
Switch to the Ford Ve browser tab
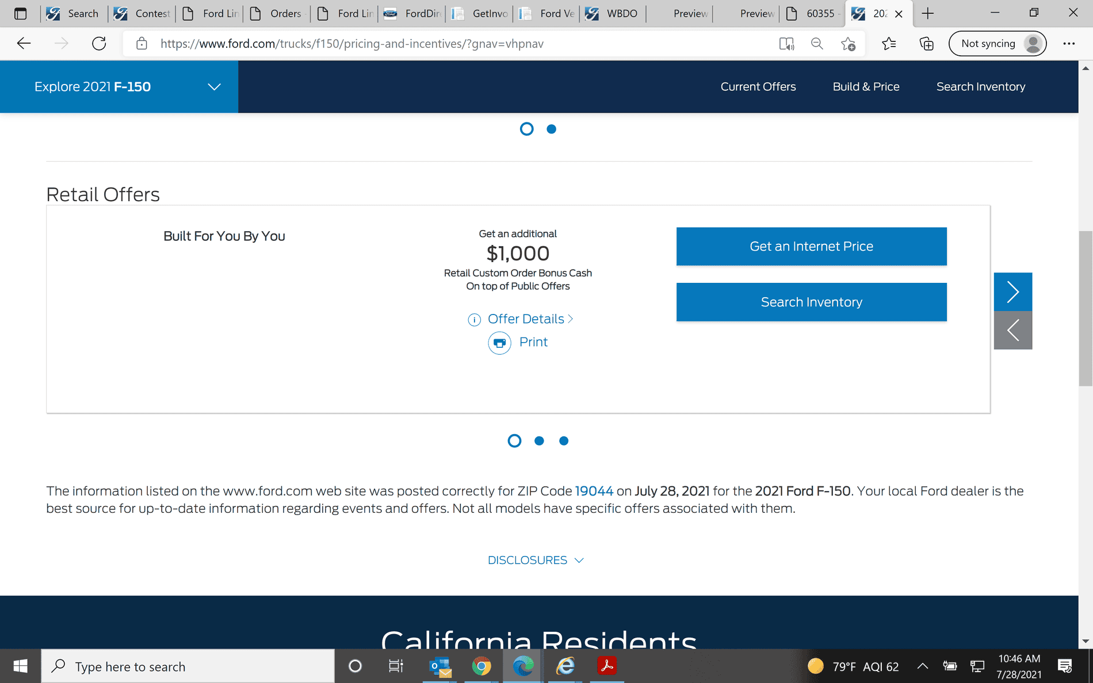pos(546,13)
